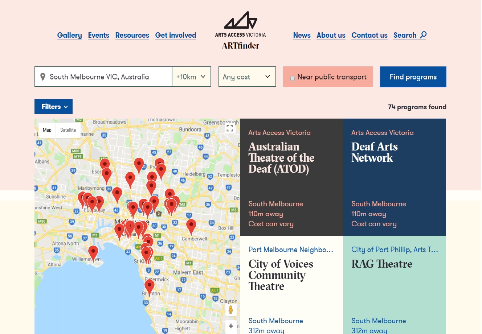This screenshot has height=334, width=482.
Task: Click the map pin near Camberwell
Action: pyautogui.click(x=191, y=227)
